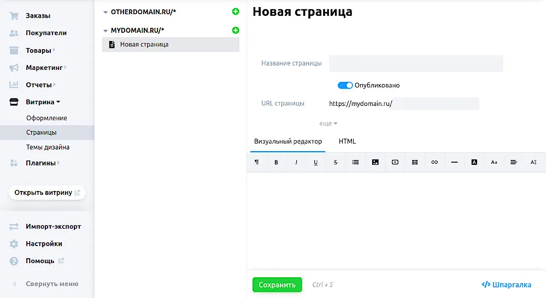Click the Товары box icon

coord(14,50)
